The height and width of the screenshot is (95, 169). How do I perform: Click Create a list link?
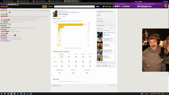click(112, 28)
